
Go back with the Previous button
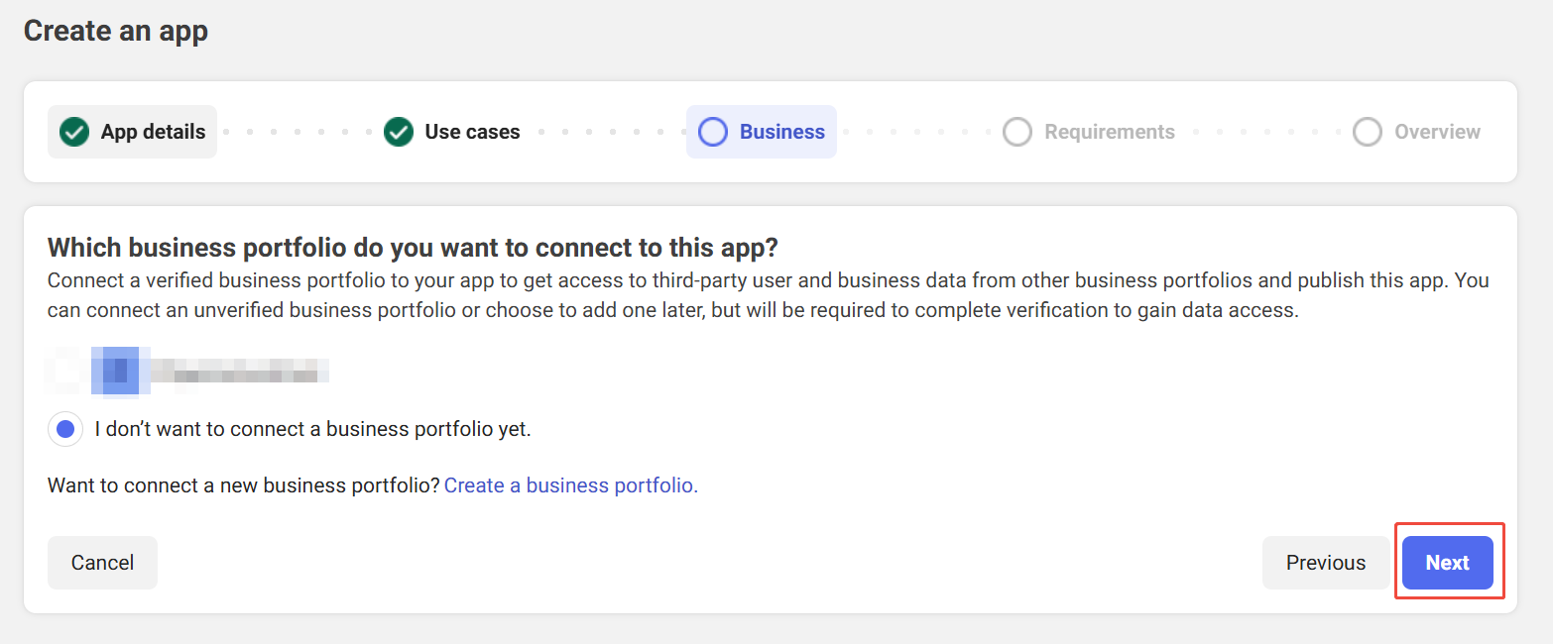(x=1325, y=563)
